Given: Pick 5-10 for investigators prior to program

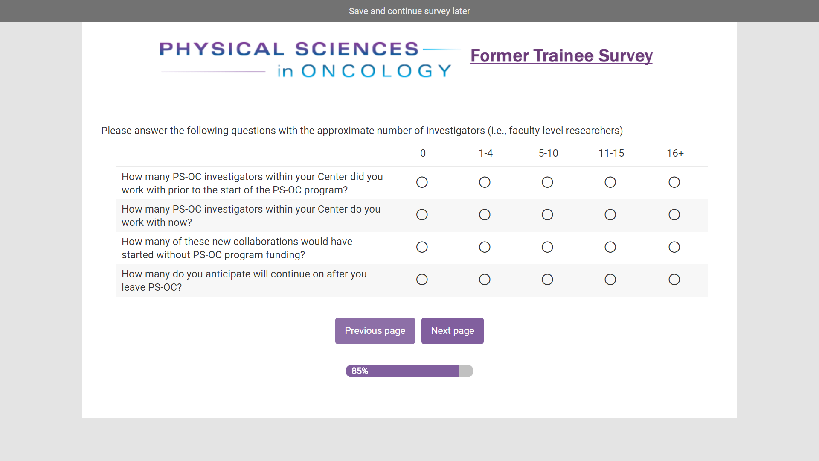Looking at the screenshot, I should coord(547,182).
